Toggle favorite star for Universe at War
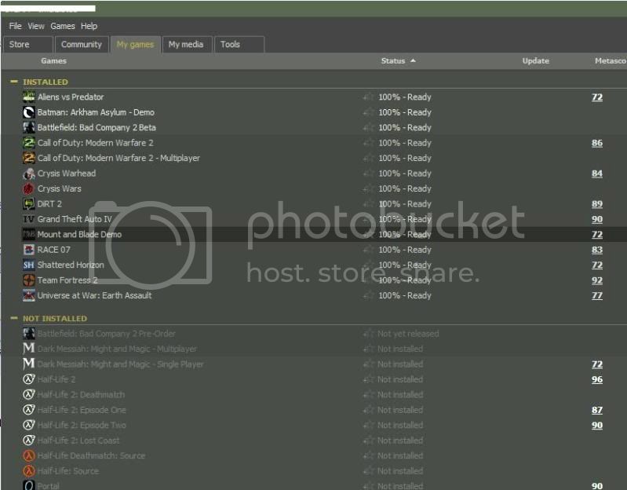This screenshot has height=490, width=627. tap(368, 295)
